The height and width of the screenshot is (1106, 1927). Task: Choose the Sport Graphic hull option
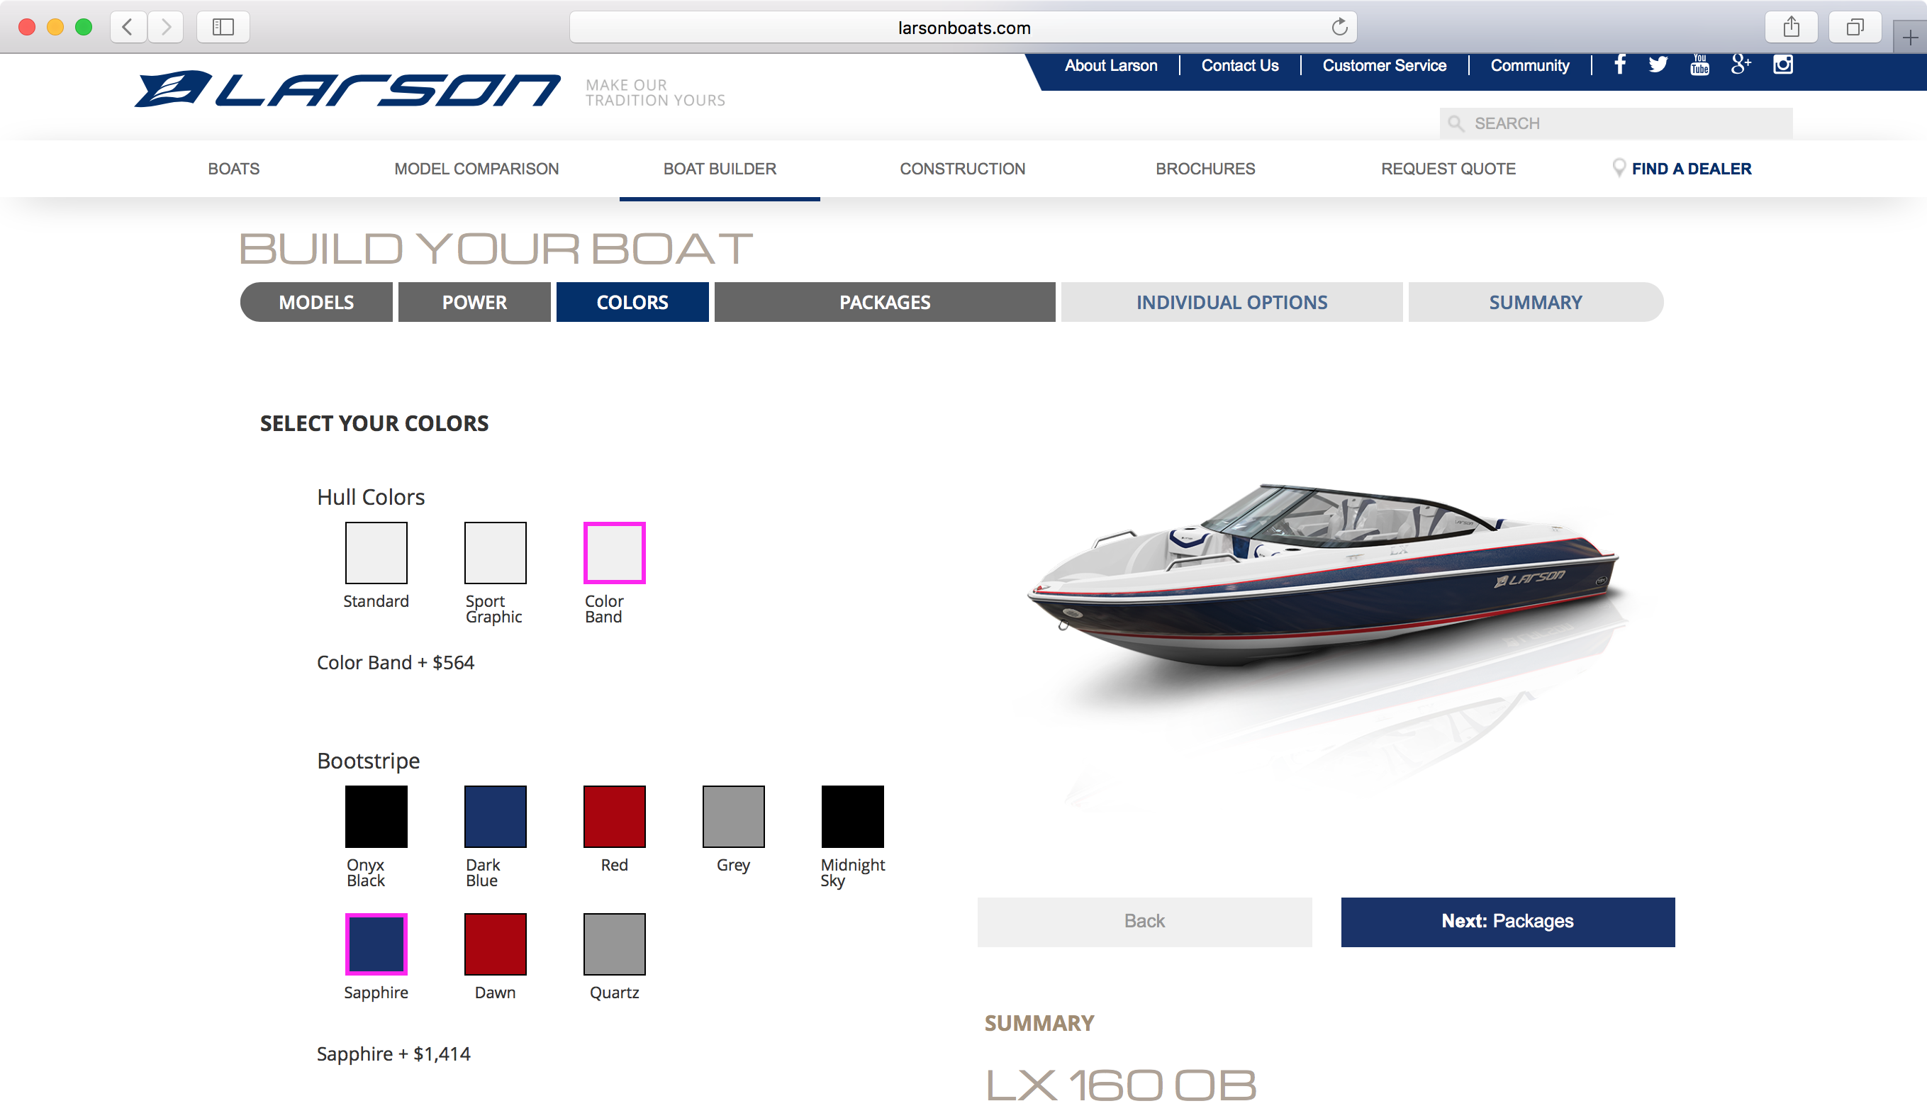496,552
